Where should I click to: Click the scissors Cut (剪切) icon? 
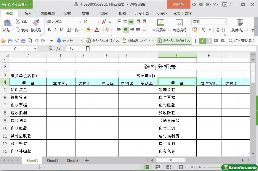pos(18,22)
